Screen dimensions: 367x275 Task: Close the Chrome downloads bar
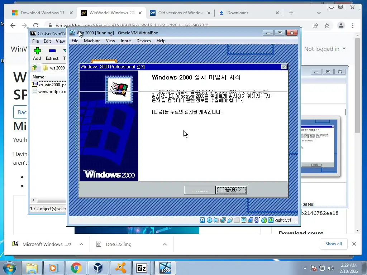tap(354, 244)
